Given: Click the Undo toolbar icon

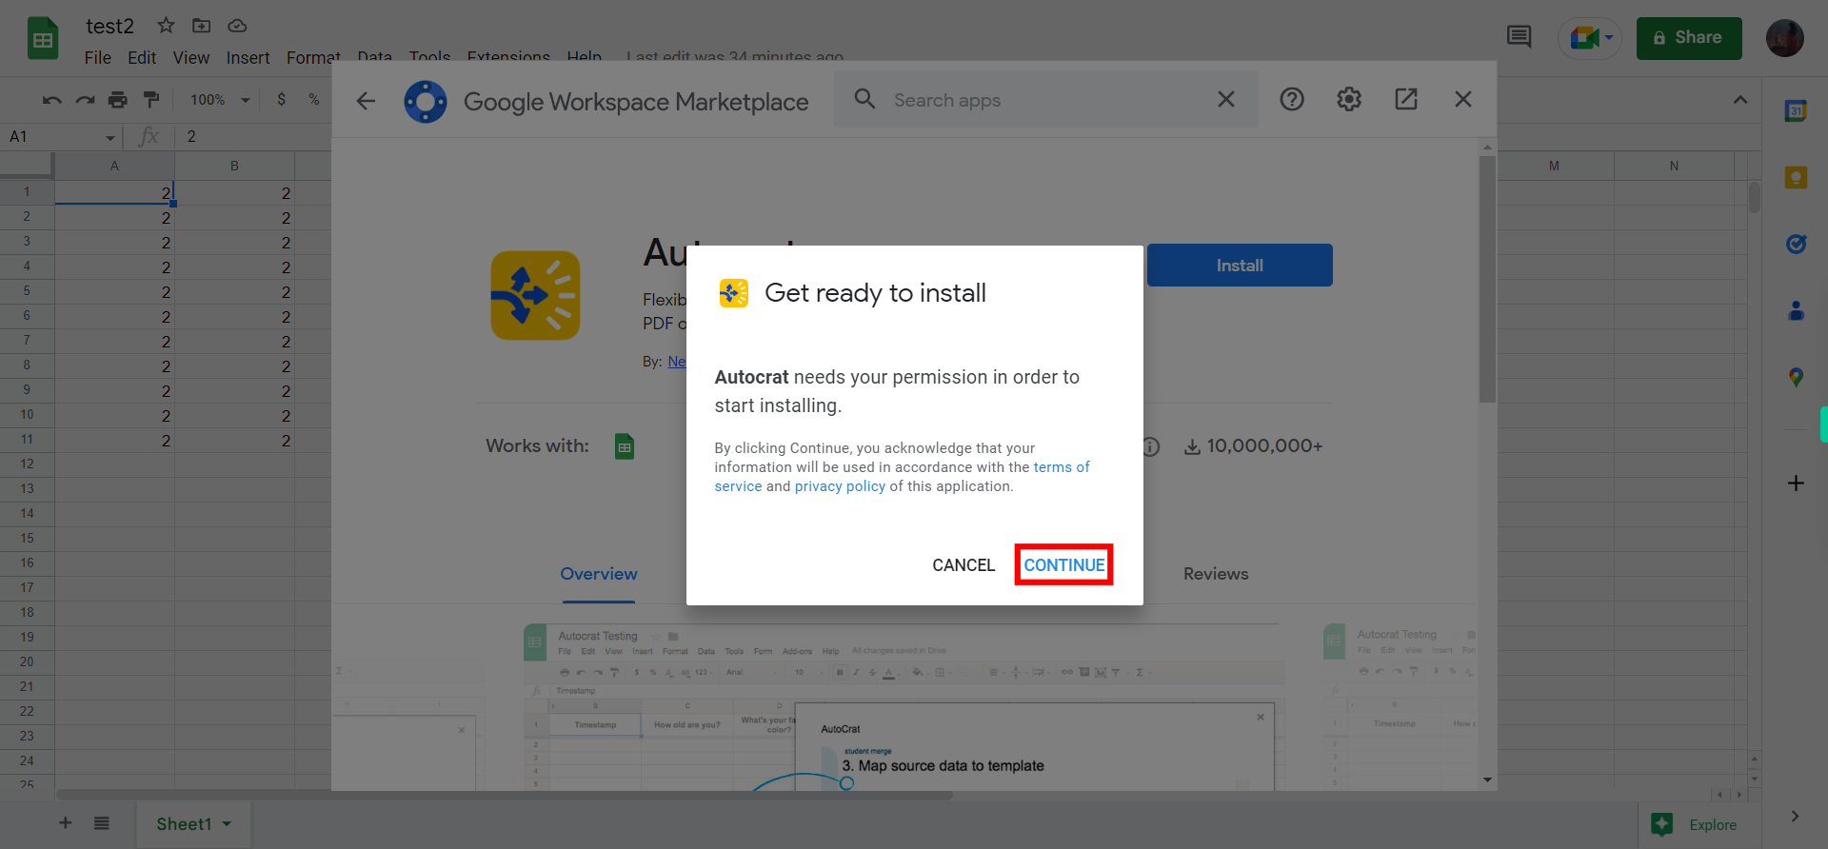Looking at the screenshot, I should click(x=52, y=99).
